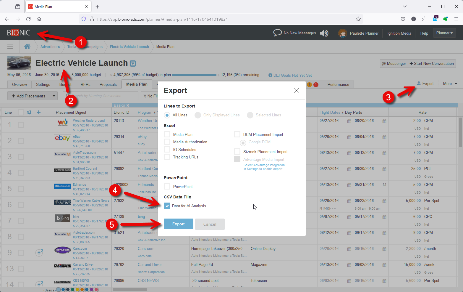Go back to the previous browser page
Image resolution: width=463 pixels, height=292 pixels.
tap(7, 19)
